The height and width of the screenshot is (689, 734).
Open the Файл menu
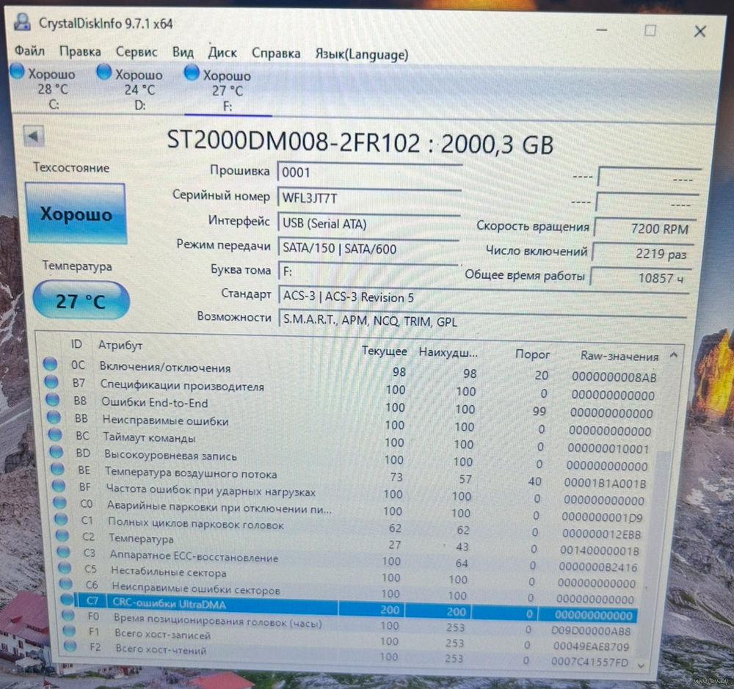click(x=29, y=50)
